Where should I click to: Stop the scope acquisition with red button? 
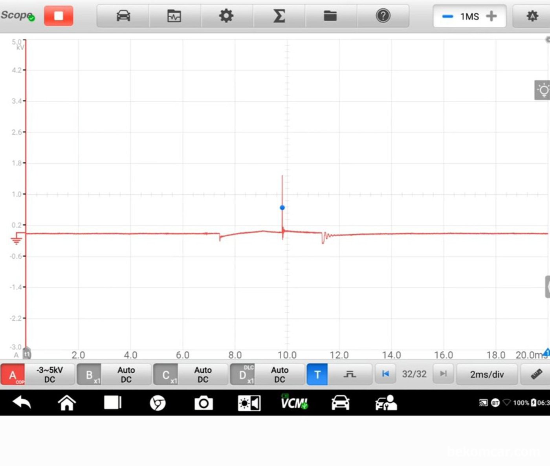click(59, 16)
